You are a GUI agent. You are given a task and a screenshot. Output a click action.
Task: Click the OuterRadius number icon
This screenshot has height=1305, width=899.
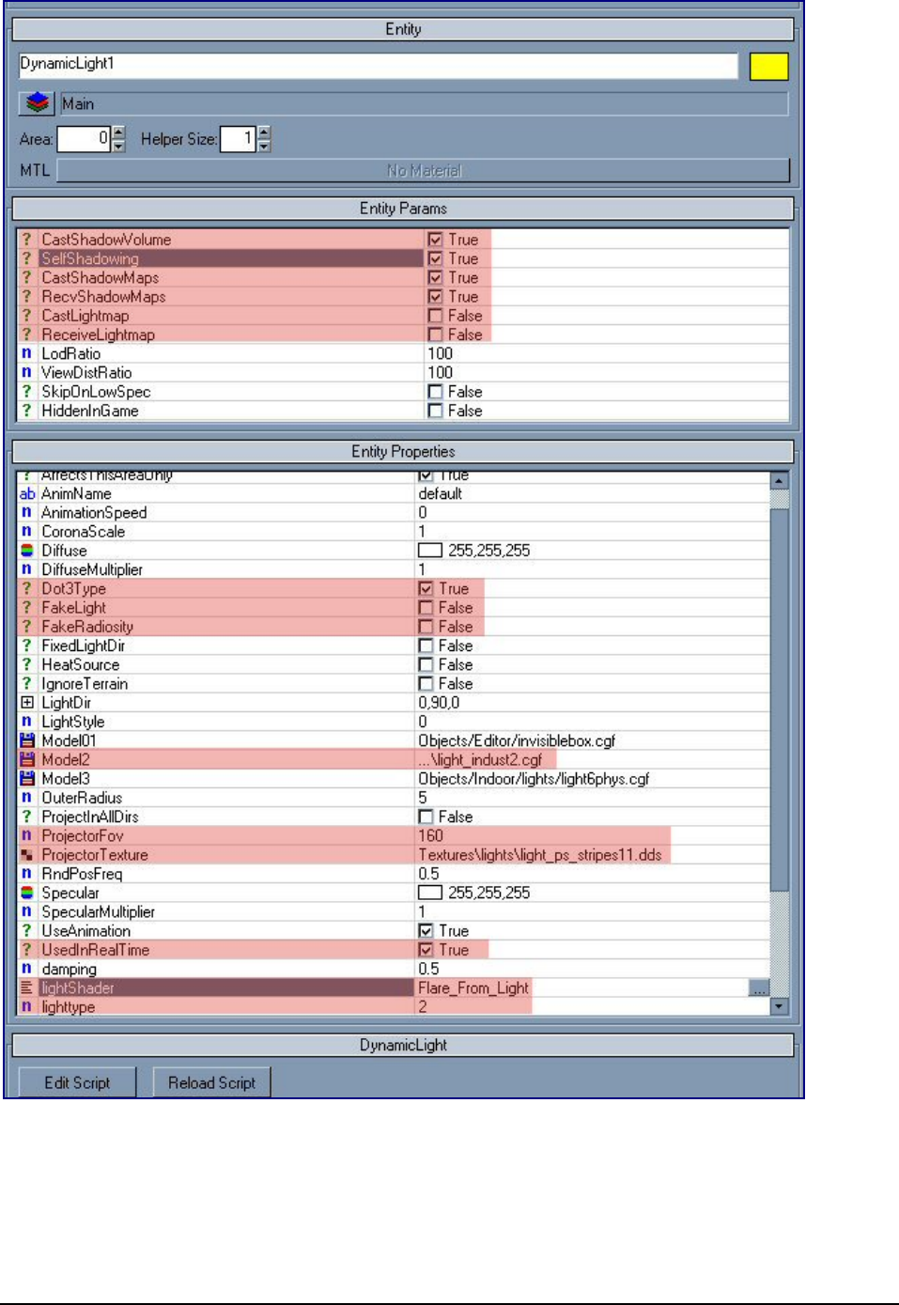pyautogui.click(x=27, y=798)
